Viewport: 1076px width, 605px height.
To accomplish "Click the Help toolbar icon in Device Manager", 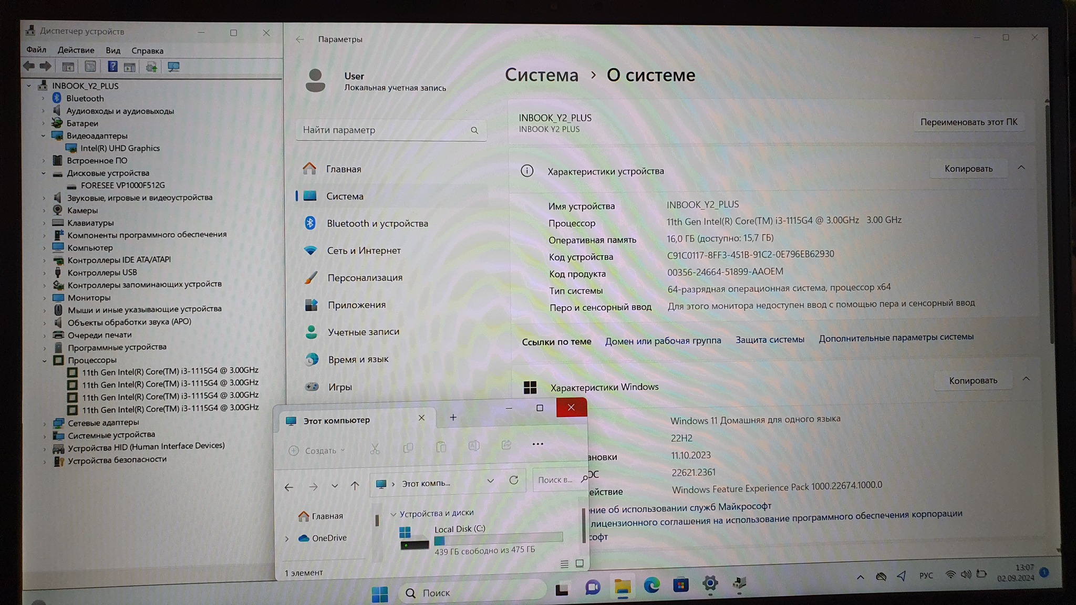I will [112, 67].
